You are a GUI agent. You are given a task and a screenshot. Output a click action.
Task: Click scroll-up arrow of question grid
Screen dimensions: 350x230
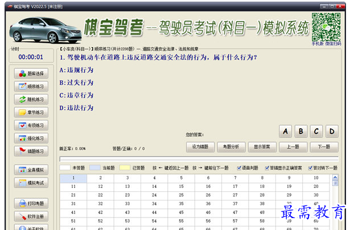pos(335,177)
